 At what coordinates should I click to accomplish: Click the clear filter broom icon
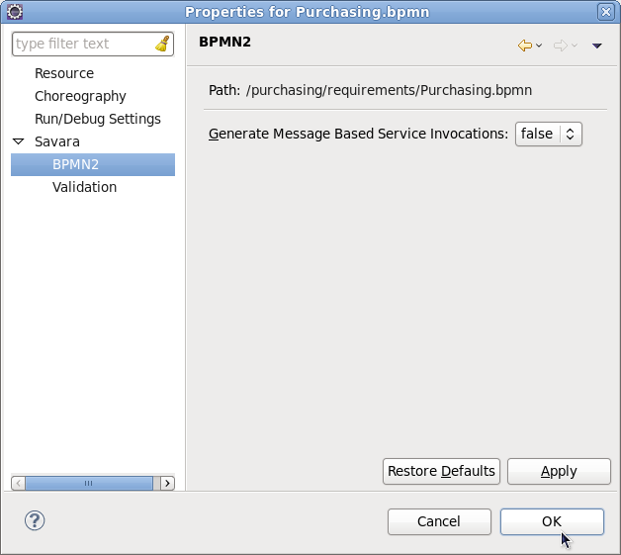(x=162, y=45)
